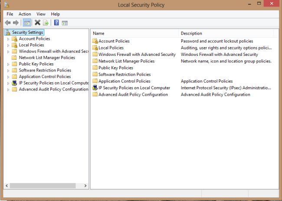282x201 pixels.
Task: Select Network List Manager Policies tree label
Action: click(47, 58)
